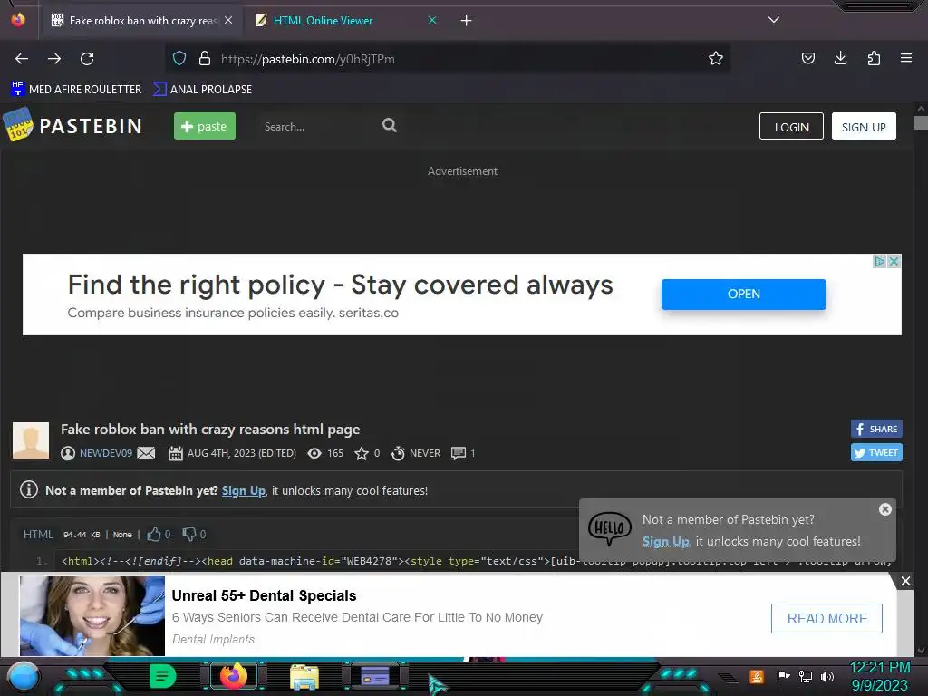
Task: Create a new paste with the green button
Action: point(204,126)
